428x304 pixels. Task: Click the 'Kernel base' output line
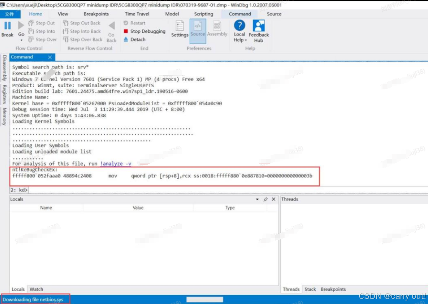(x=117, y=103)
